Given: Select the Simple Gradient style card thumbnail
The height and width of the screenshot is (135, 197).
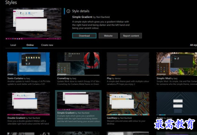Looking at the screenshot, I should pyautogui.click(x=78, y=101).
